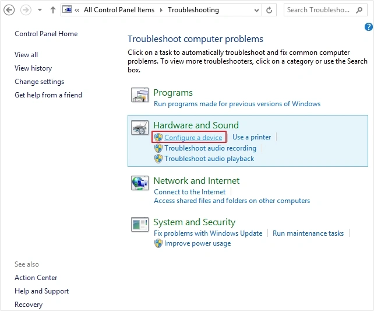The width and height of the screenshot is (374, 311).
Task: Open Recovery link under See also
Action: pos(29,305)
